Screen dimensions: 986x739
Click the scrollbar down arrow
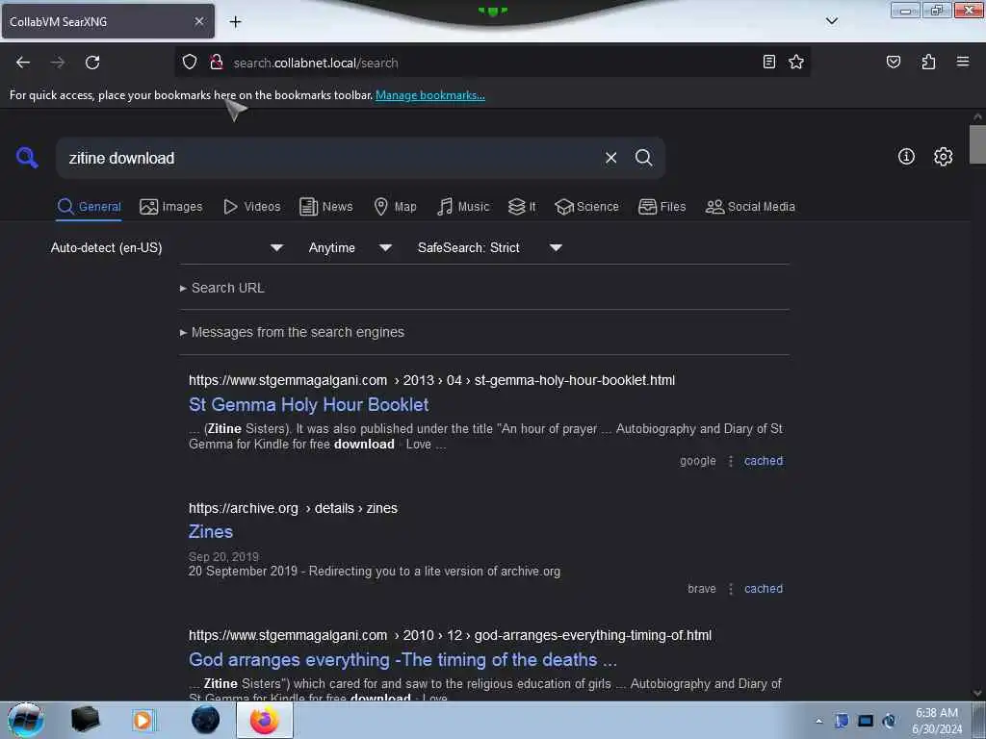[977, 693]
